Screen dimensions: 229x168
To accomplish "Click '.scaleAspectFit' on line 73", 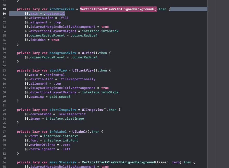I will coord(72,114).
